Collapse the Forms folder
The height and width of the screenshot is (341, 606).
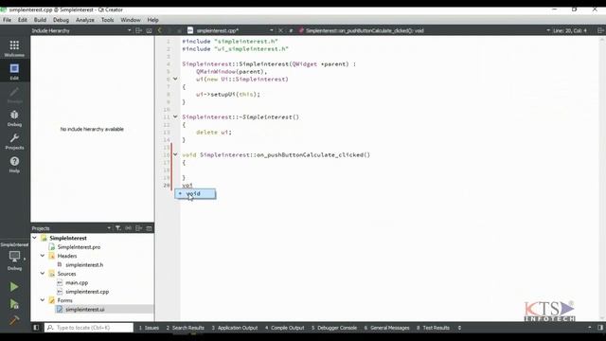click(x=43, y=300)
